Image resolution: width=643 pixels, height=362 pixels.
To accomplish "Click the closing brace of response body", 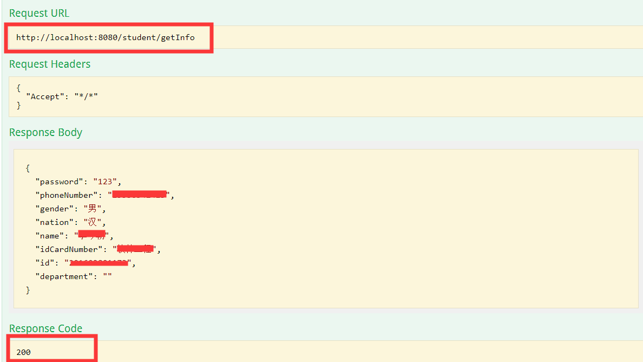I will (x=28, y=290).
